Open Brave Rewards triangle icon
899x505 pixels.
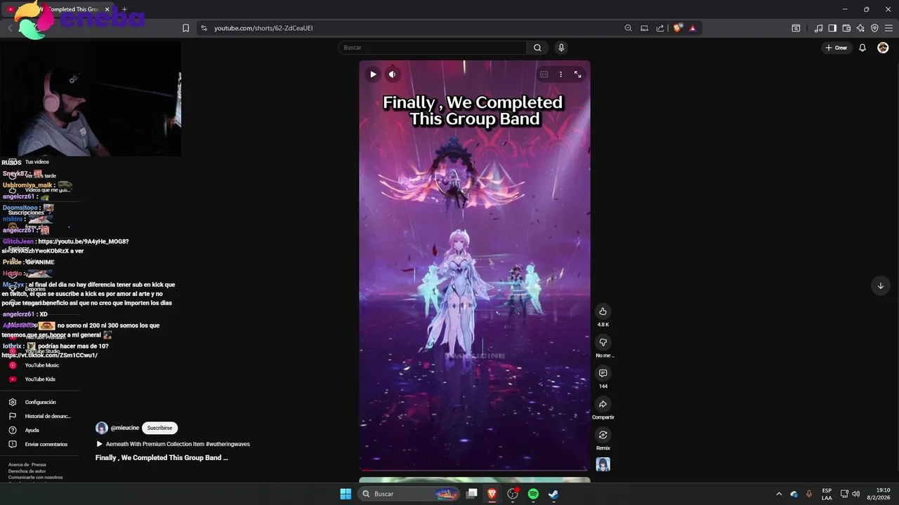(693, 28)
